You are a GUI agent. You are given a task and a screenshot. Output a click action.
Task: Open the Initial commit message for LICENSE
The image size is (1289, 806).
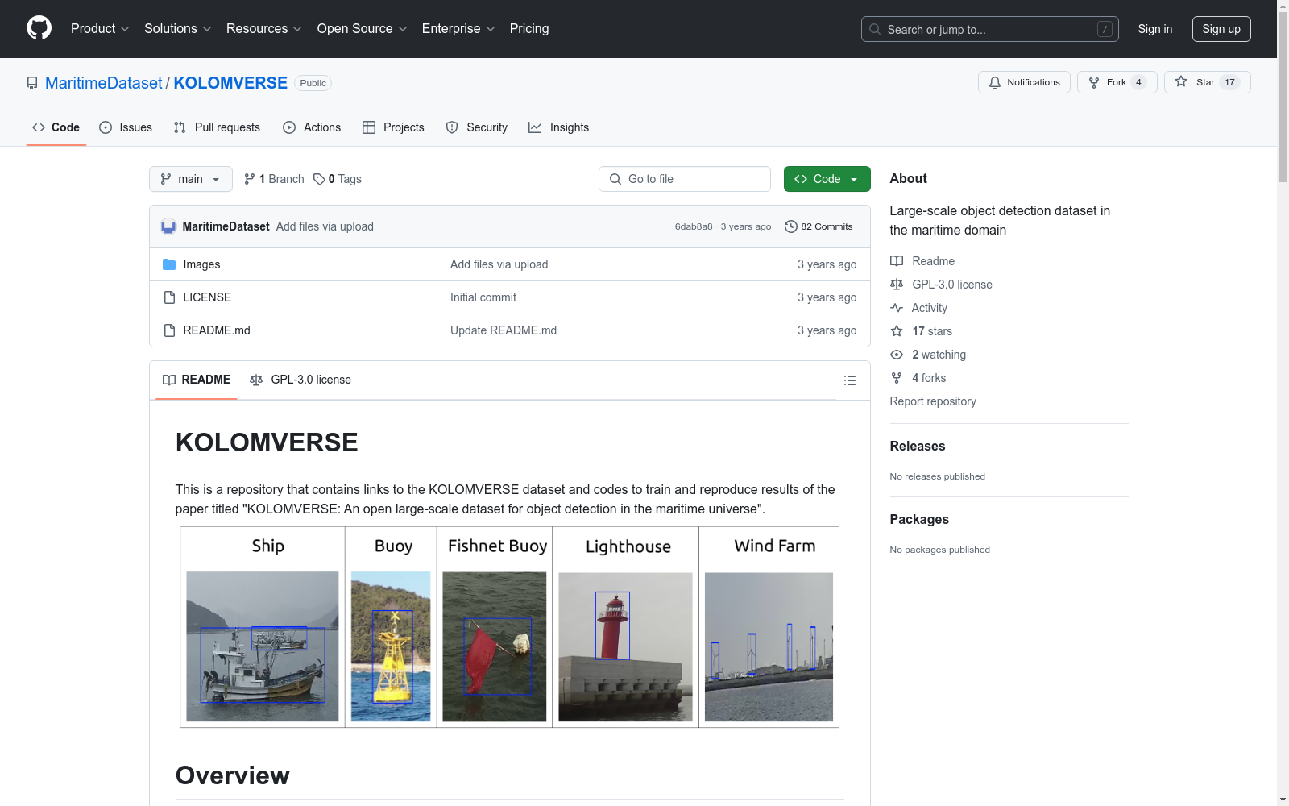tap(483, 297)
